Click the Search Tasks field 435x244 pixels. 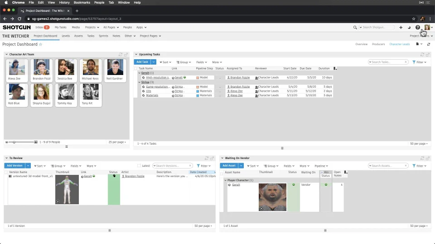(388, 62)
